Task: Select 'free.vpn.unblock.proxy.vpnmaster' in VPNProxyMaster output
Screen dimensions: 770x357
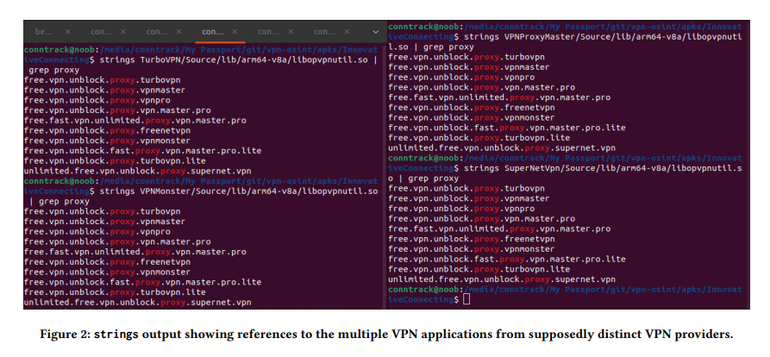Action: 468,67
